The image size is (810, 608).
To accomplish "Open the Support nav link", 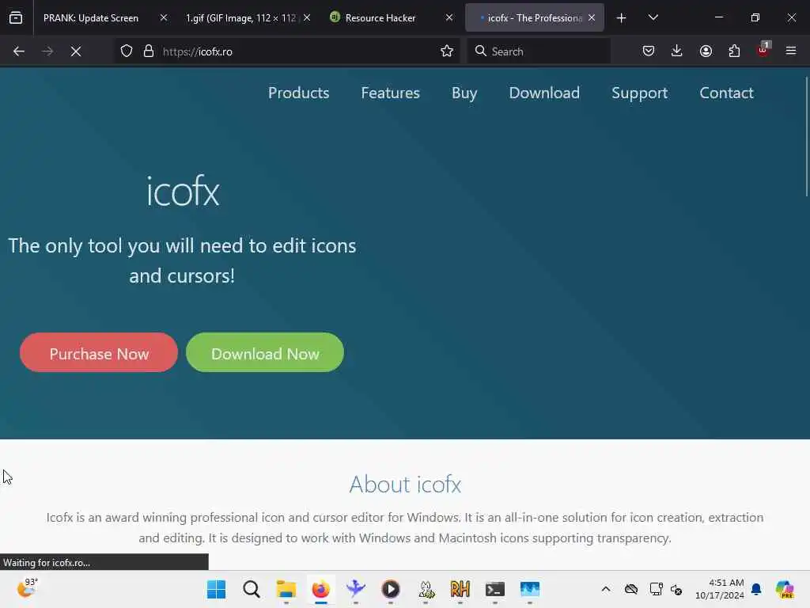I will click(x=639, y=93).
